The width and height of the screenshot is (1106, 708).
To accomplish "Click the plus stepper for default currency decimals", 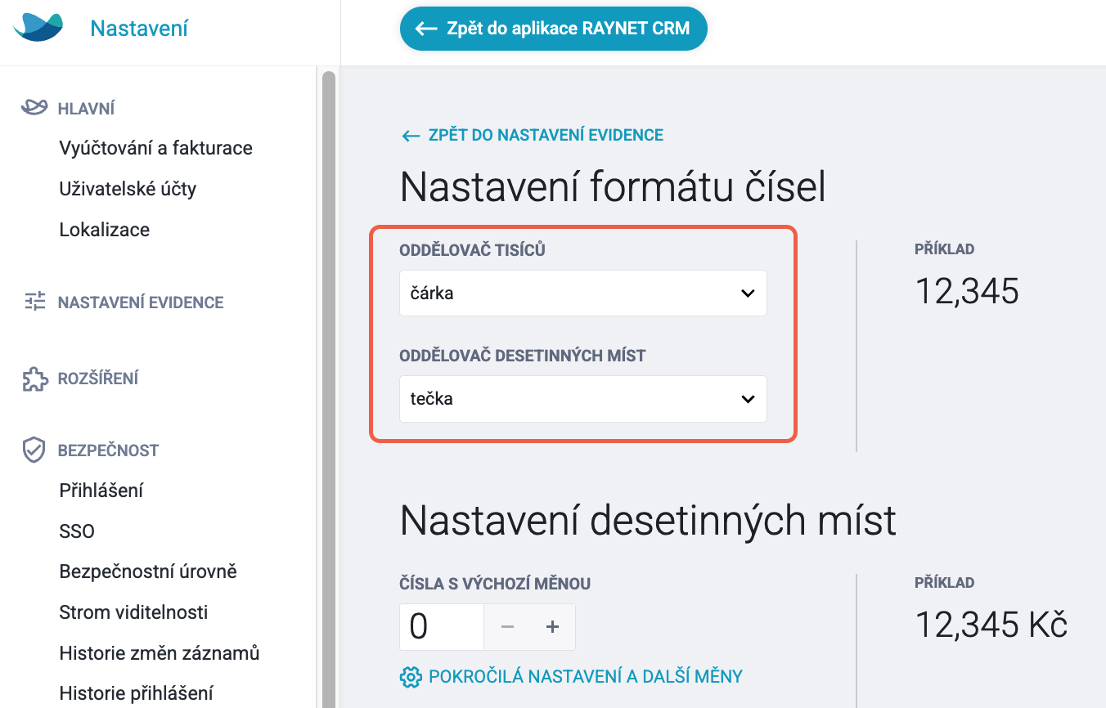I will pos(552,627).
